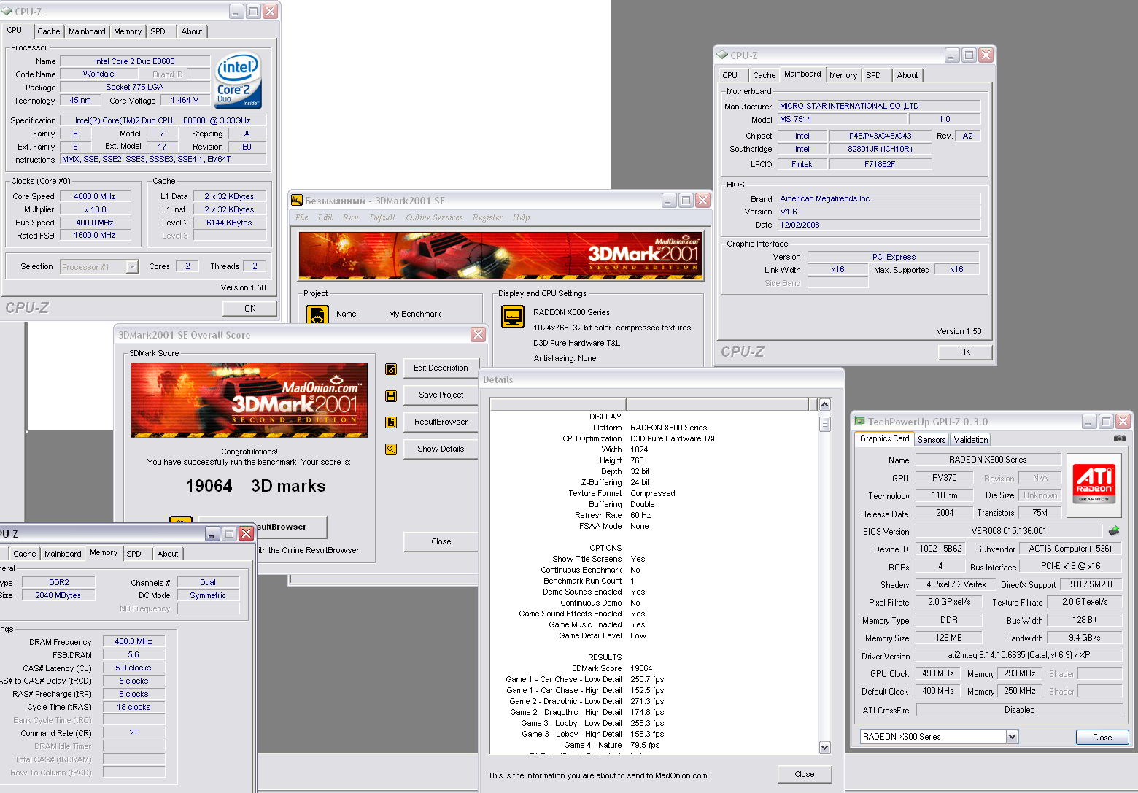
Task: Open the RADEON X600 Series card dropdown
Action: (1012, 737)
